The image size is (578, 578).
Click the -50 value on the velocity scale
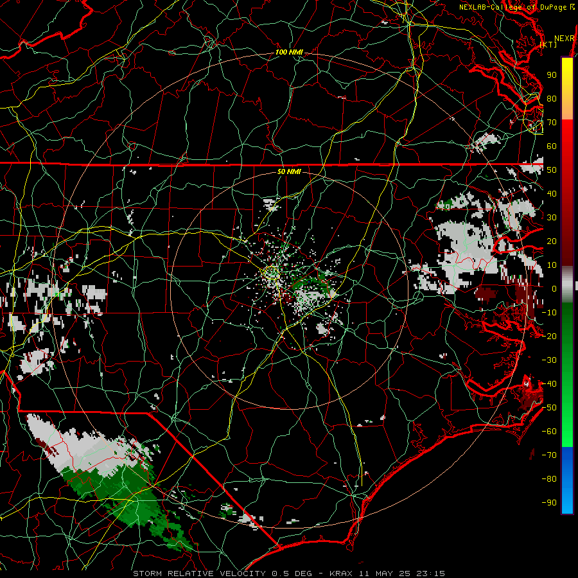549,408
